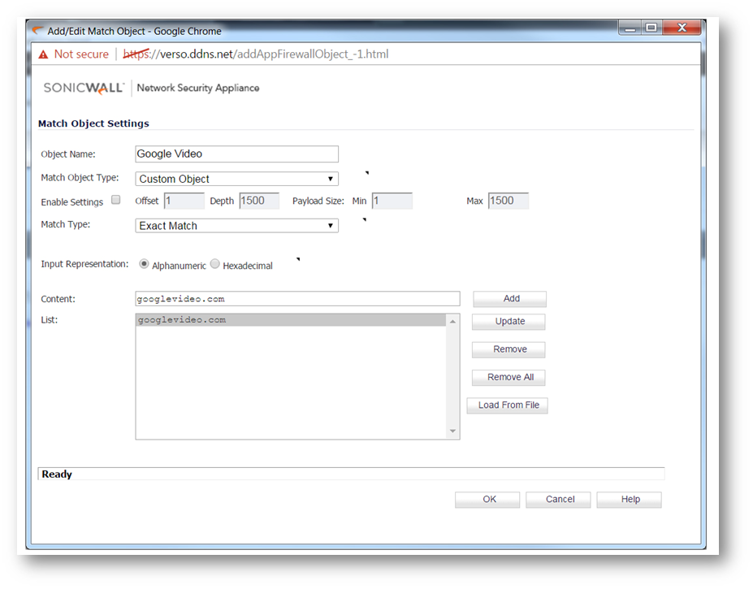The height and width of the screenshot is (589, 753).
Task: Select Alphanumeric input representation
Action: click(x=145, y=264)
